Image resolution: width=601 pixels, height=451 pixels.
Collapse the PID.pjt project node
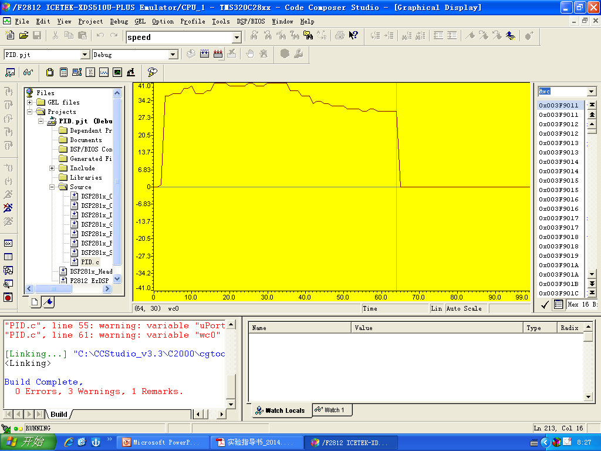click(x=40, y=121)
